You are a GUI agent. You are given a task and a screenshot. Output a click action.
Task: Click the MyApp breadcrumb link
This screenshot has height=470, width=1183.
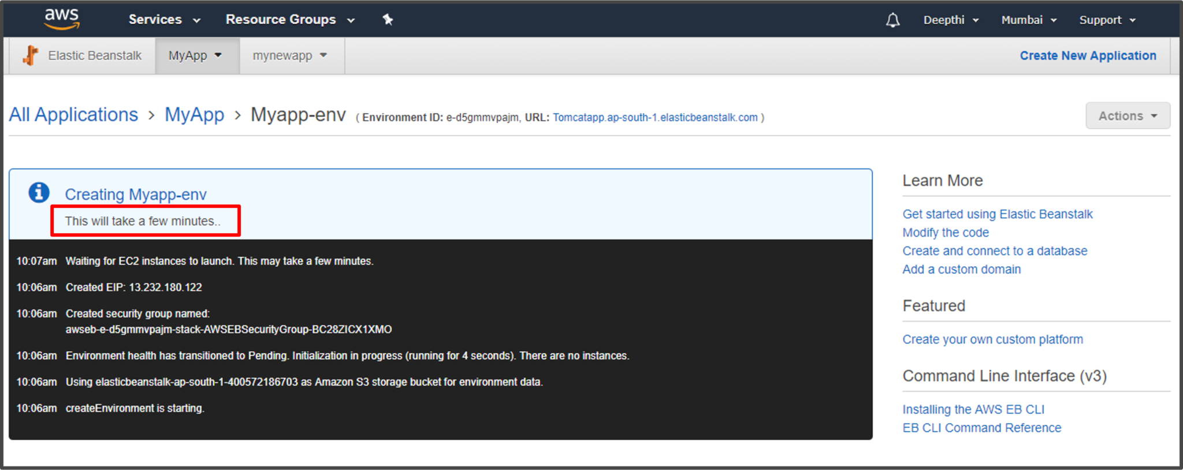pos(194,115)
